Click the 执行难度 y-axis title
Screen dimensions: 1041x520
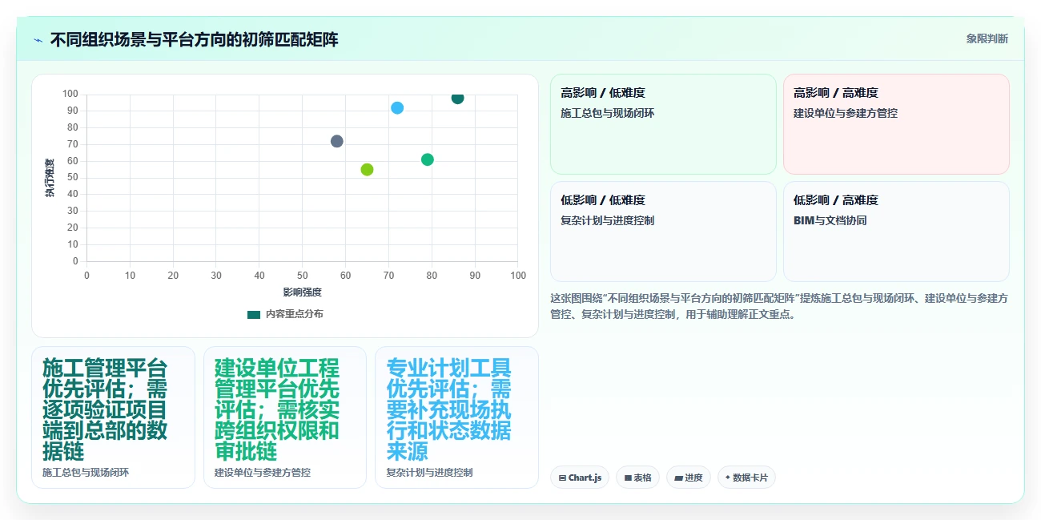pos(50,178)
